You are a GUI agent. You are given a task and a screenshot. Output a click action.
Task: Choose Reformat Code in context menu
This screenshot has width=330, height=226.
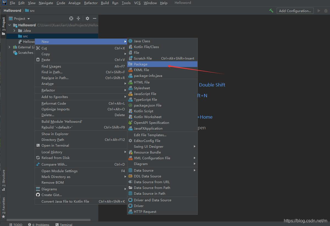[x=81, y=104]
